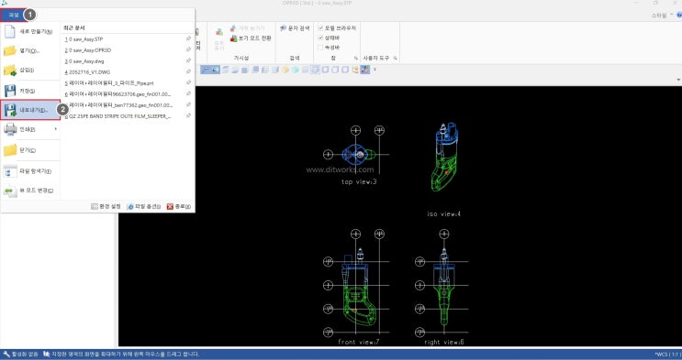Pin the 0 saw_Assy.STP recent document
Image resolution: width=682 pixels, height=360 pixels.
(x=188, y=38)
